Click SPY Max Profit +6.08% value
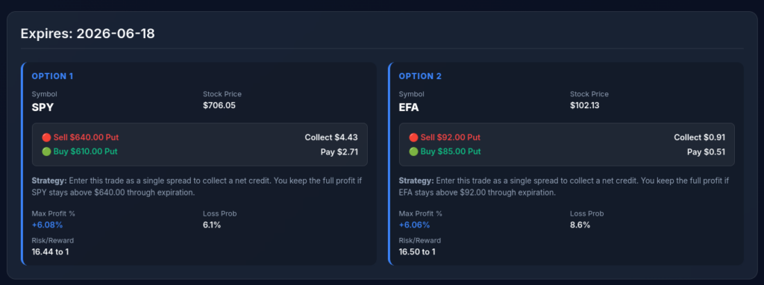This screenshot has width=764, height=285. (x=47, y=225)
